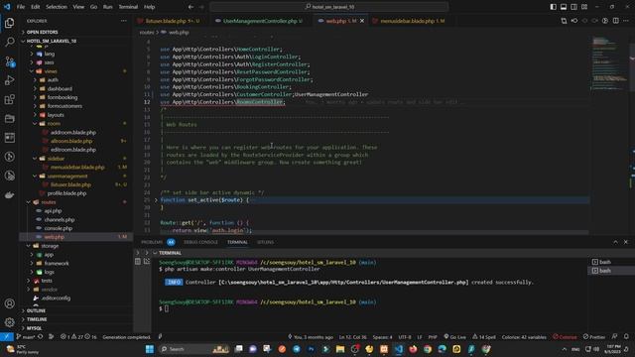Screen dimensions: 635x357
Task: Open the Accounts menu in activity bar
Action: click(x=9, y=303)
